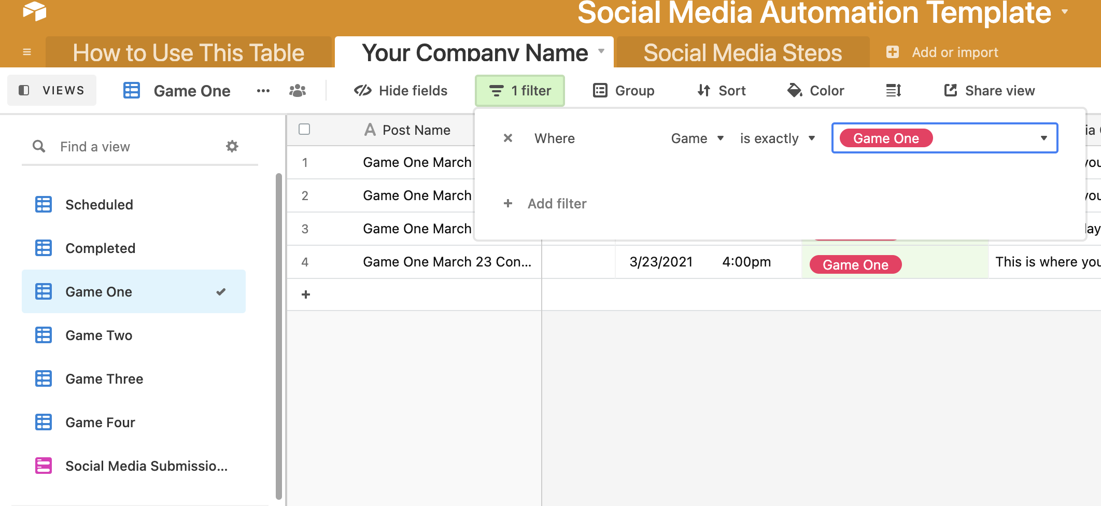This screenshot has width=1101, height=506.
Task: Switch to Social Media Steps tab
Action: 743,52
